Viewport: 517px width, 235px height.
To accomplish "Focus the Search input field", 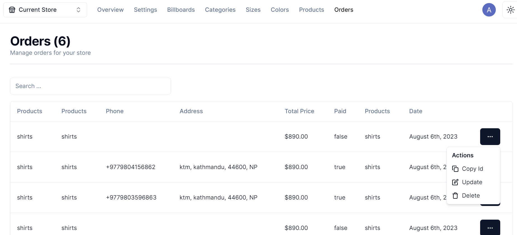I will [x=90, y=86].
